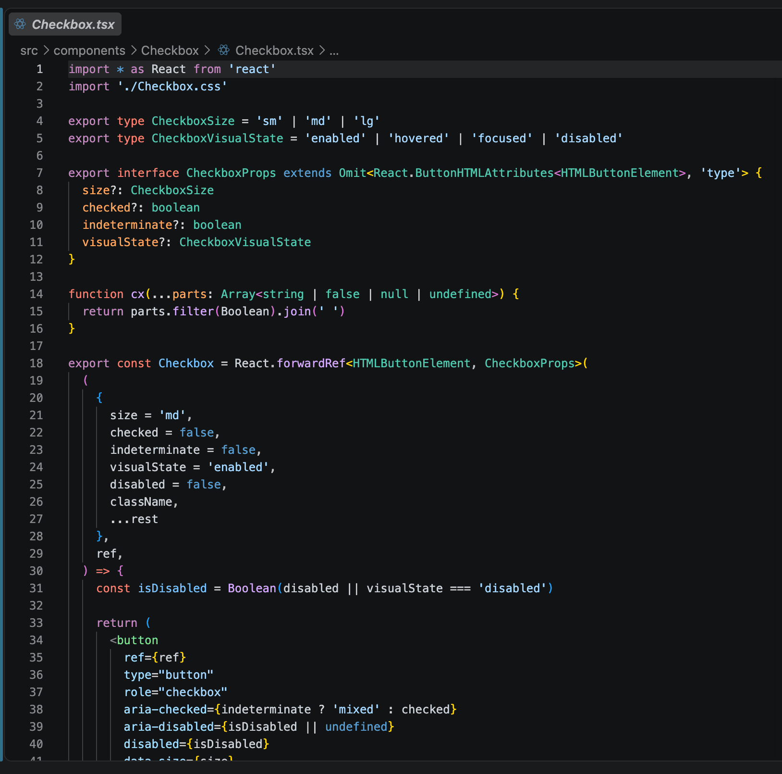Click CheckboxSize type name on line 4
The height and width of the screenshot is (774, 782).
193,121
